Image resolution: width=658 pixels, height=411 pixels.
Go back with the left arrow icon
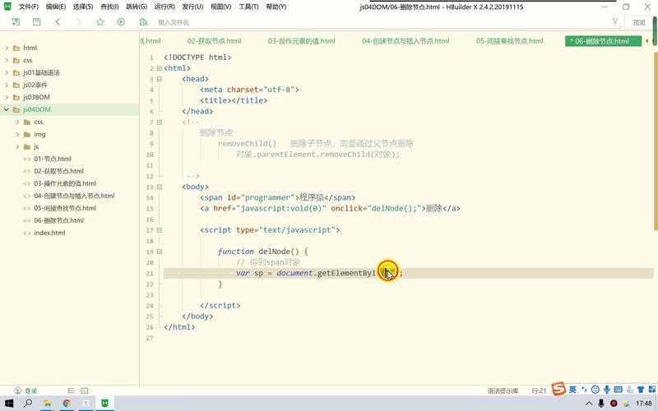(58, 22)
